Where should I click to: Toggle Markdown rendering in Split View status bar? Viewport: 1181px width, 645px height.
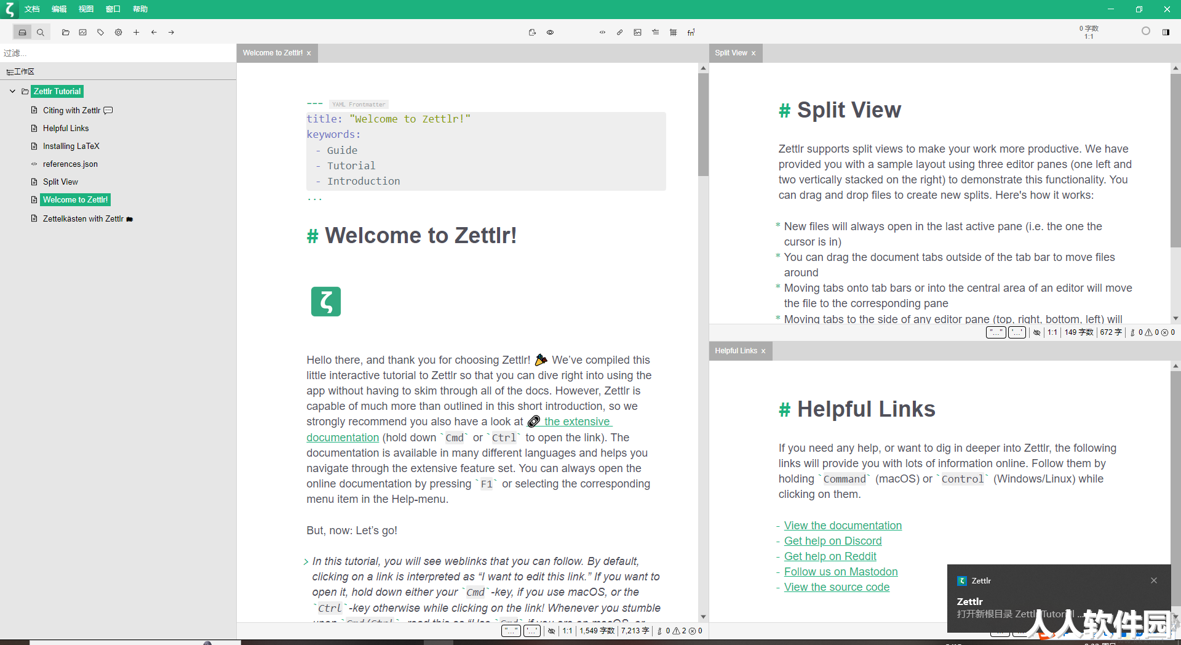(1036, 332)
